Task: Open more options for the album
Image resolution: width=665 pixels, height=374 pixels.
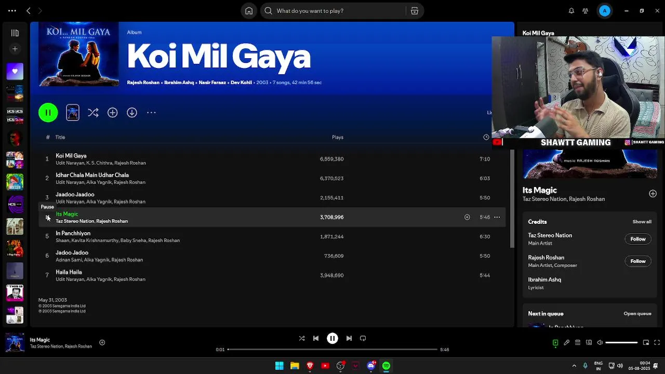Action: tap(151, 113)
